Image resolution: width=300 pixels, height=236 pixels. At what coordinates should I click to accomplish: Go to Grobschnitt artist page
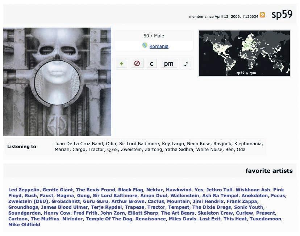66,202
